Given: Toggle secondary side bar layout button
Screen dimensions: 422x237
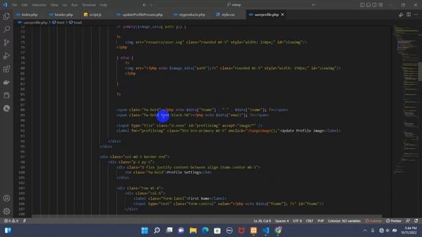Looking at the screenshot, I should pyautogui.click(x=375, y=5).
